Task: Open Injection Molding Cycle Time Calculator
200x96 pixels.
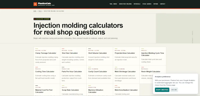Action: click(x=152, y=54)
